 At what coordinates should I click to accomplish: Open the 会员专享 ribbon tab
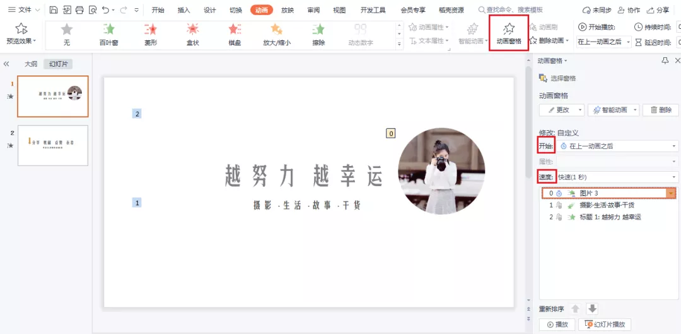tap(413, 10)
